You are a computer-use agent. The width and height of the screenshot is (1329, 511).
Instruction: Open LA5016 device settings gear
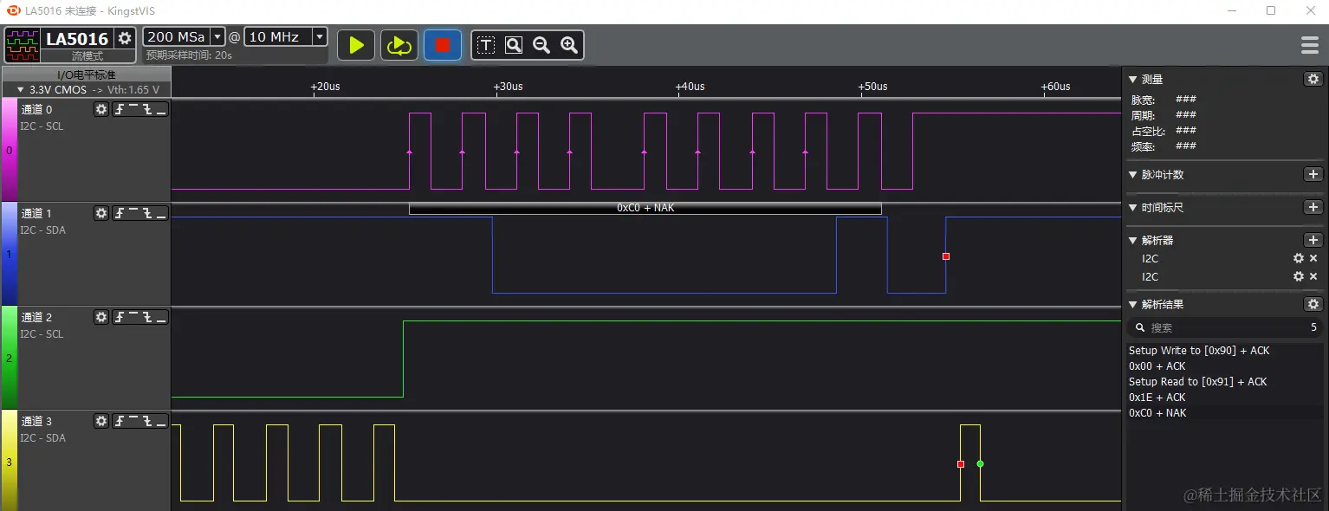click(x=125, y=38)
